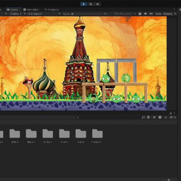181x181 pixels.
Task: Pause the game with the Pause button
Action: (91, 4)
